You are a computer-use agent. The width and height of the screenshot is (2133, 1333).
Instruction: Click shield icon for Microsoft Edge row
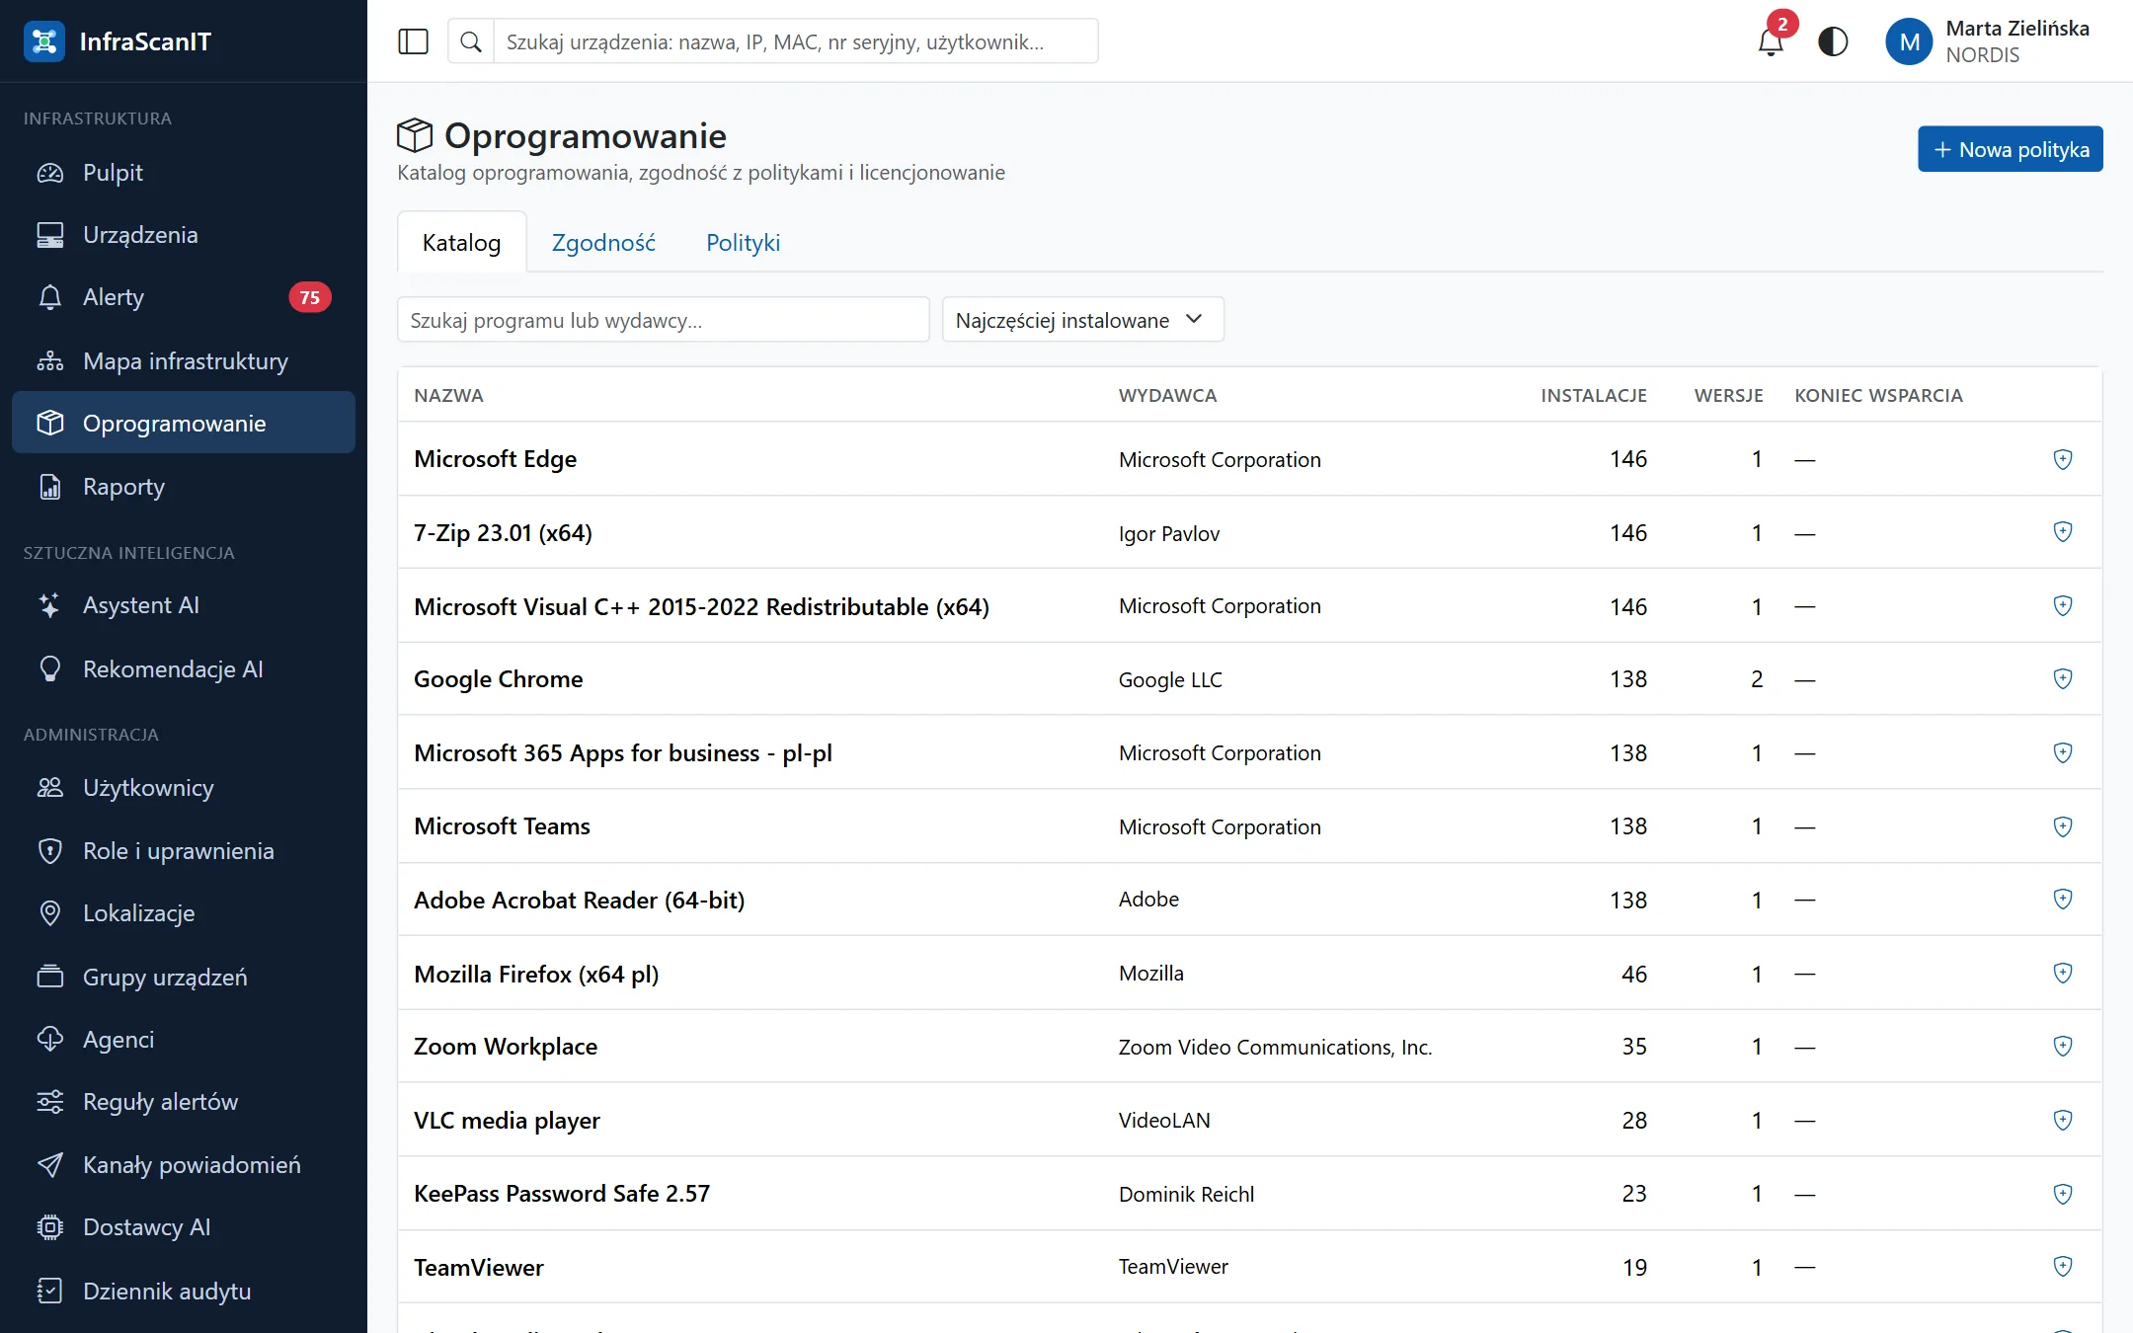[x=2063, y=459]
